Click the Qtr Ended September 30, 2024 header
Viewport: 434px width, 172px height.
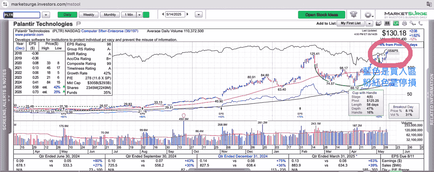coord(151,156)
